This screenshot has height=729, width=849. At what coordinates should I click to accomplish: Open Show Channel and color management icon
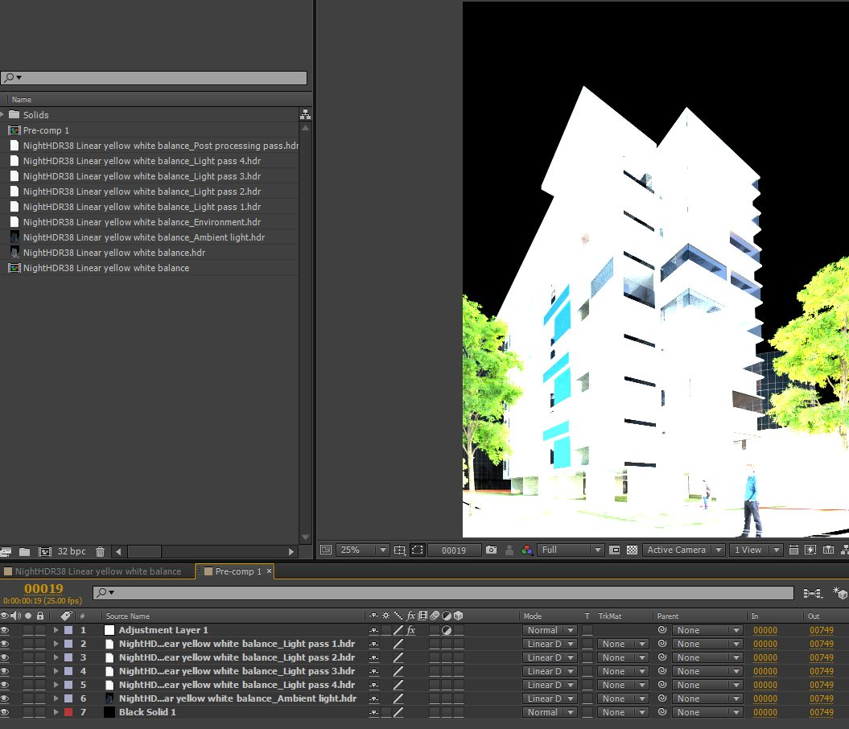pos(527,550)
